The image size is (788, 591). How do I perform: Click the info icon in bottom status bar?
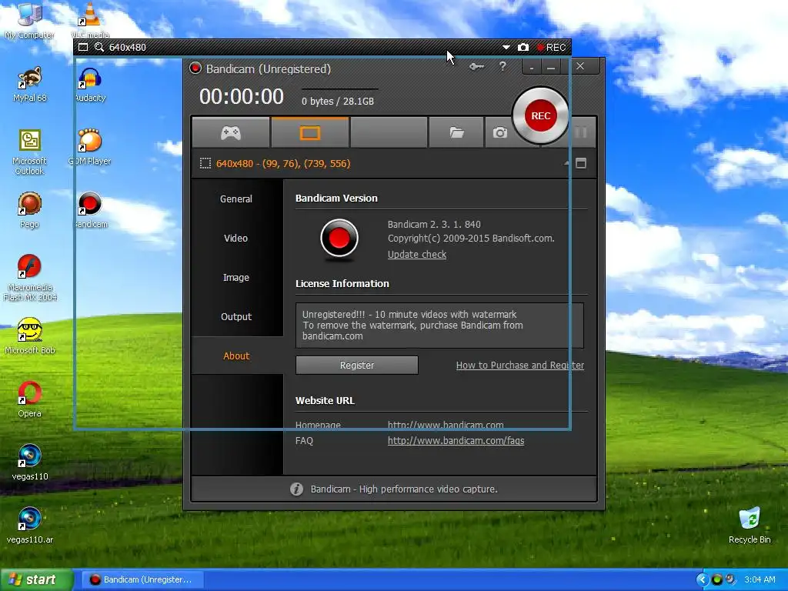[x=296, y=489]
